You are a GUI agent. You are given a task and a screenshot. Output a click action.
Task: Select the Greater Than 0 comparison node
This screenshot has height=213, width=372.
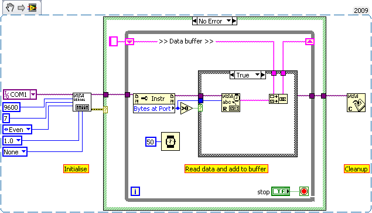(x=186, y=109)
